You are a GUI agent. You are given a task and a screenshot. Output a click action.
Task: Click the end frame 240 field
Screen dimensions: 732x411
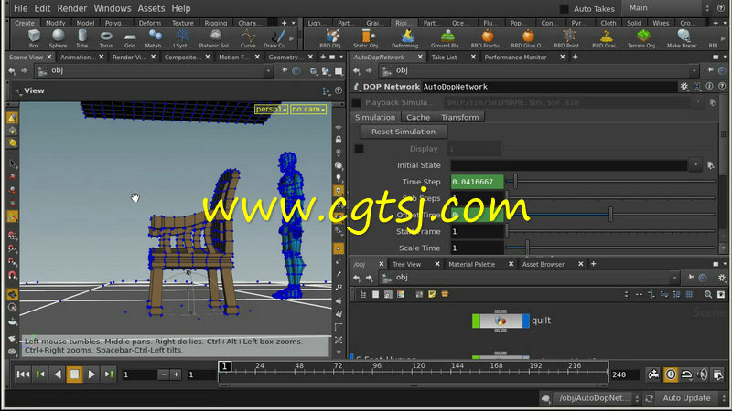pos(625,374)
